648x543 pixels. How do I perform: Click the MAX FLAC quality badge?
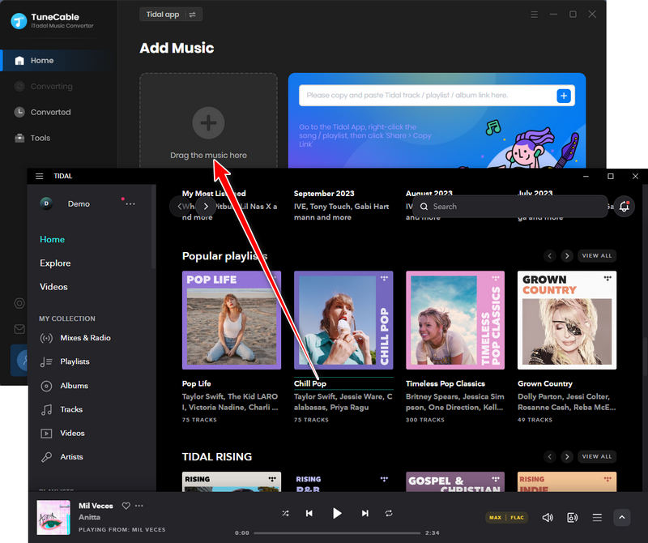point(507,517)
